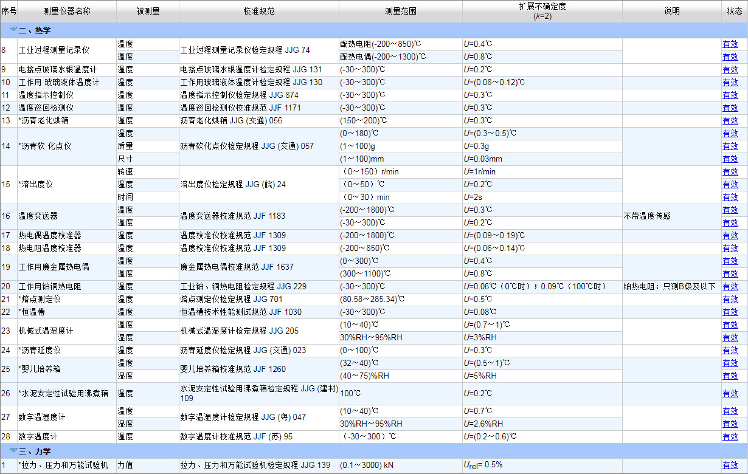748x474 pixels.
Task: Select 工业铂、铜热电阻检定规程 JJG 229 cell
Action: point(259,286)
